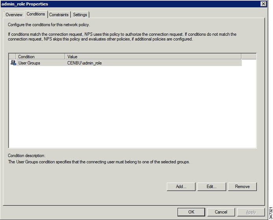Select the Conditions tab
The height and width of the screenshot is (220, 273).
tap(36, 14)
